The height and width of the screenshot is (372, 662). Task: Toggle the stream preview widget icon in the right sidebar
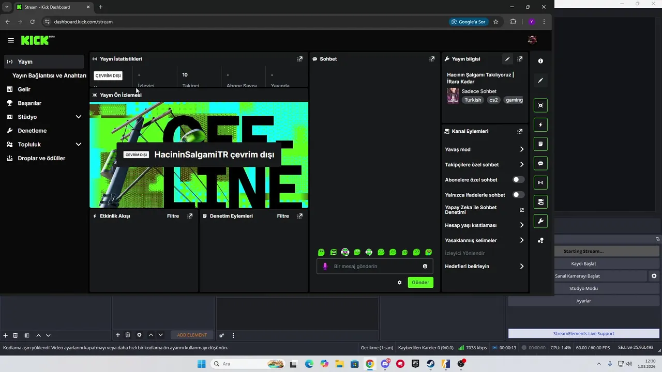coord(540,105)
